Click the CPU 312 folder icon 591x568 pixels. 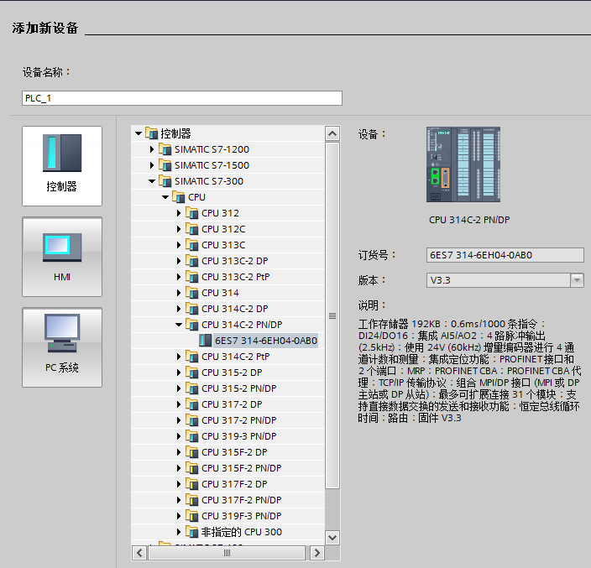pyautogui.click(x=192, y=213)
